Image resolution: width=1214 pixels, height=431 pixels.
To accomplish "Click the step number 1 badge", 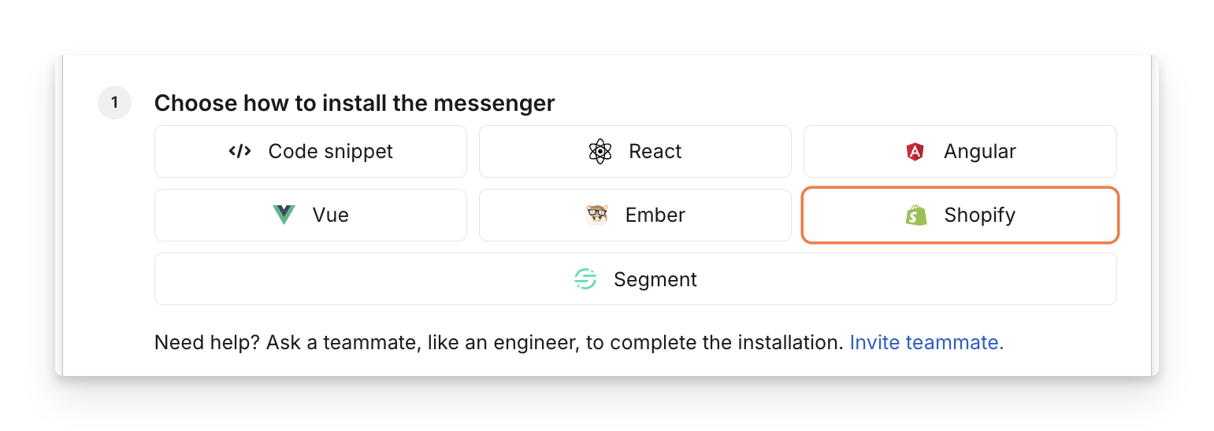I will tap(114, 103).
